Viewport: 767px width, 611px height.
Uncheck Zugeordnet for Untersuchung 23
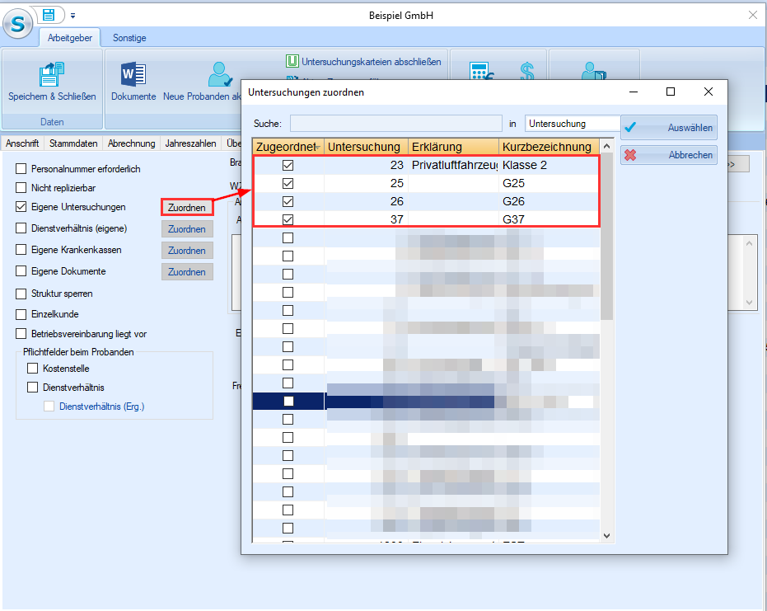pos(288,166)
